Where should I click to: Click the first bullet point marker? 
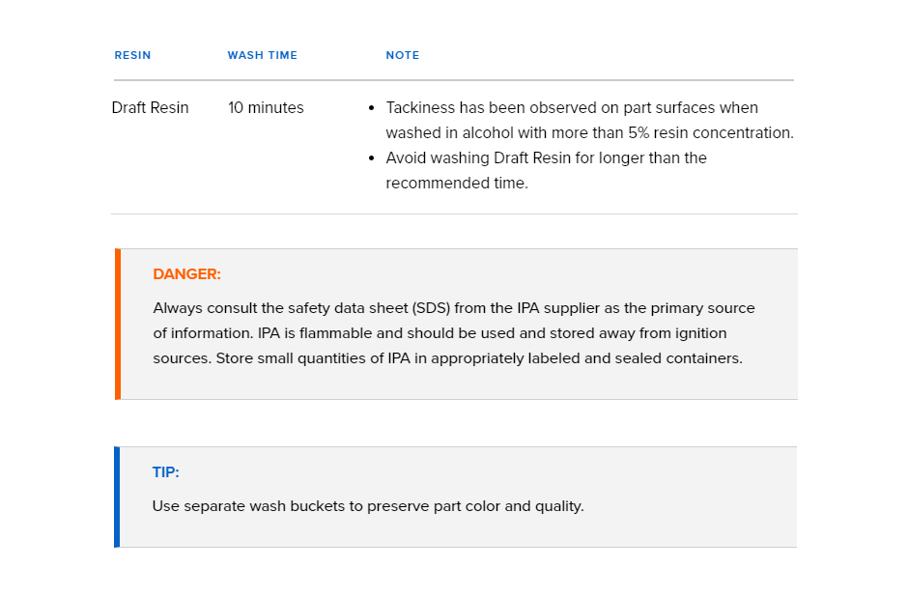click(372, 108)
